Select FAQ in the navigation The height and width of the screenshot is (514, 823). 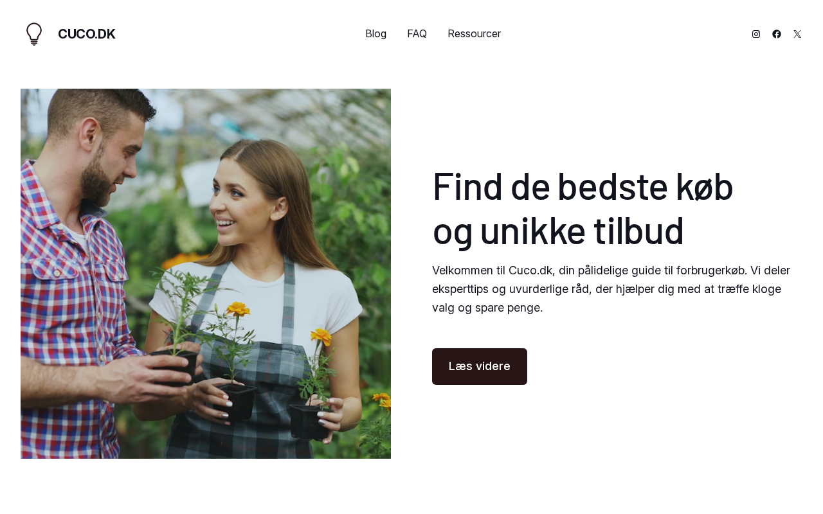pyautogui.click(x=417, y=33)
